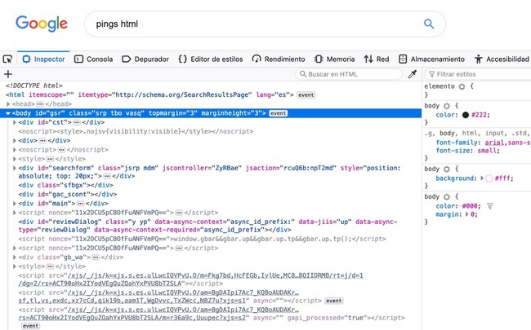
Task: Select the DOCTYPE html line
Action: point(34,86)
